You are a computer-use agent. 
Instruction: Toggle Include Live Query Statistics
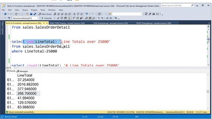[78, 18]
